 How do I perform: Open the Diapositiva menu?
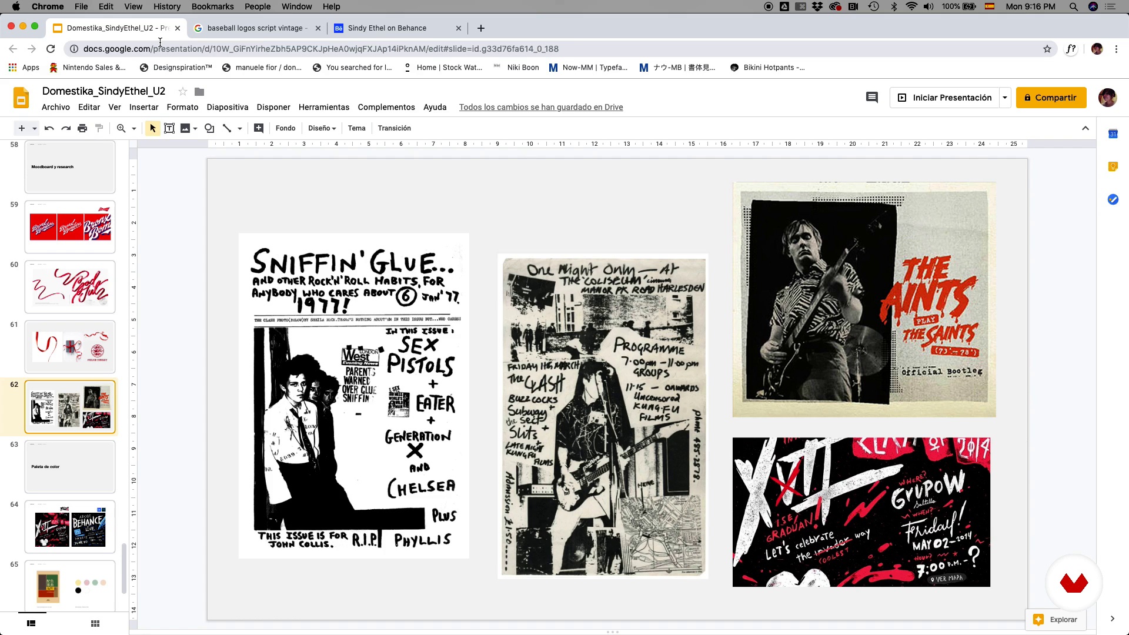click(x=228, y=107)
